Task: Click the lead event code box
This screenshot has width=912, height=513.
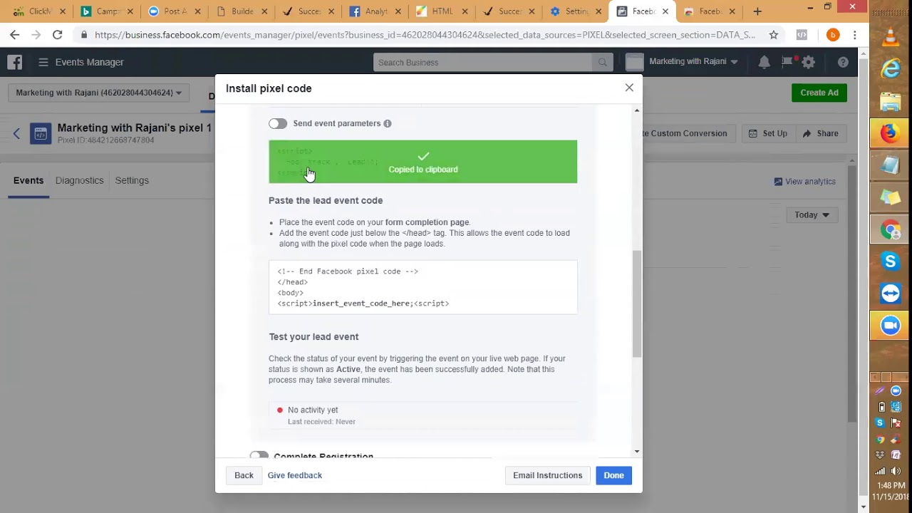Action: tap(423, 162)
